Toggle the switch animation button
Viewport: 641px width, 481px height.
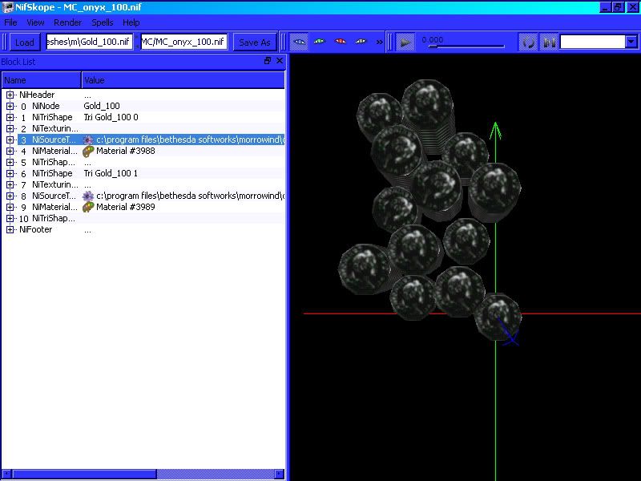[549, 42]
